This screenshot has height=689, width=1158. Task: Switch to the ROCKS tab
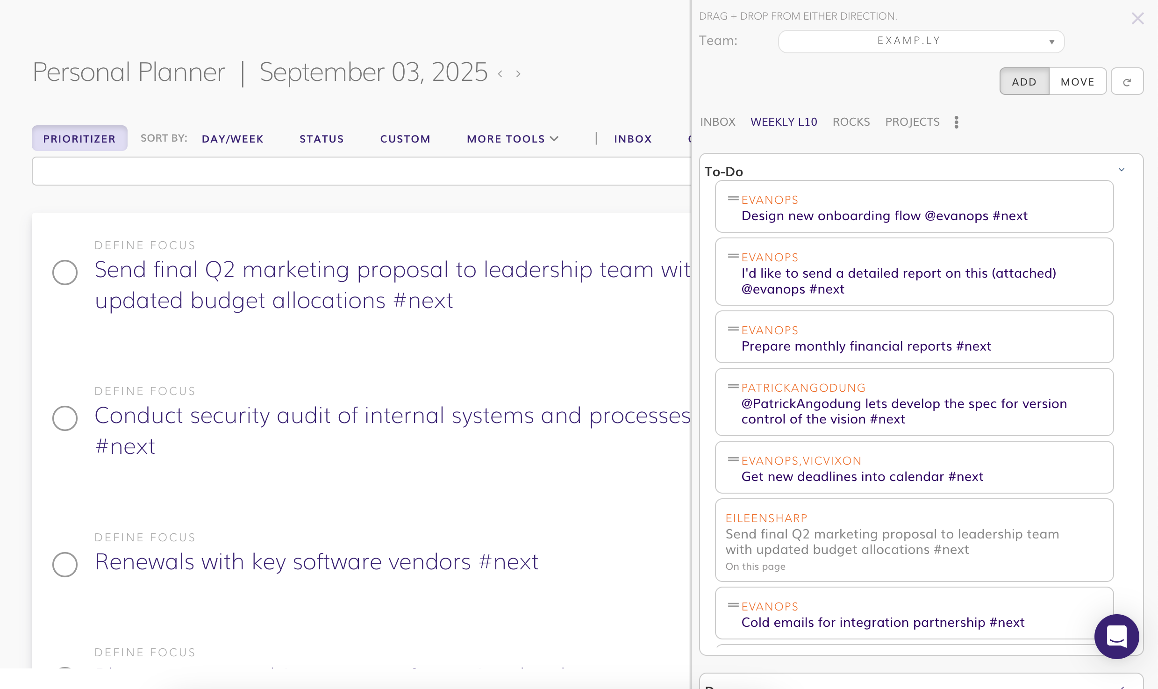tap(851, 122)
